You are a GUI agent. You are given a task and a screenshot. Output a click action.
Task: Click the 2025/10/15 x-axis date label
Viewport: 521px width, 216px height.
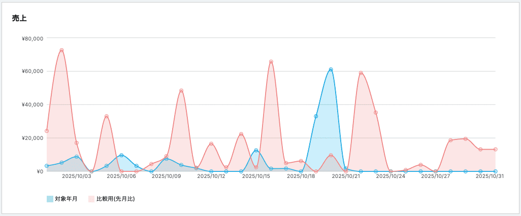[256, 176]
